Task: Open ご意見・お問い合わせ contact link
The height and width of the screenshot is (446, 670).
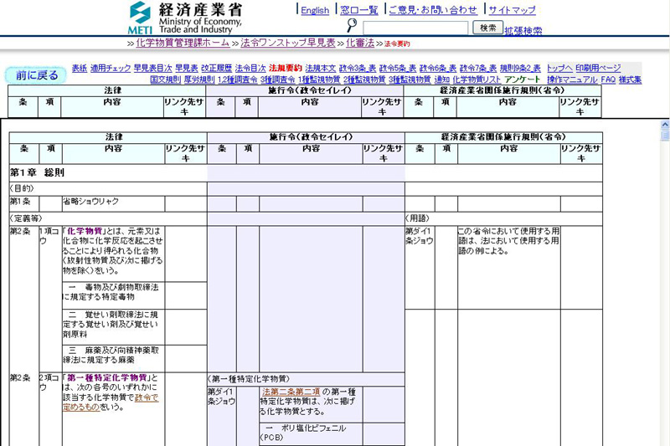Action: [x=432, y=10]
